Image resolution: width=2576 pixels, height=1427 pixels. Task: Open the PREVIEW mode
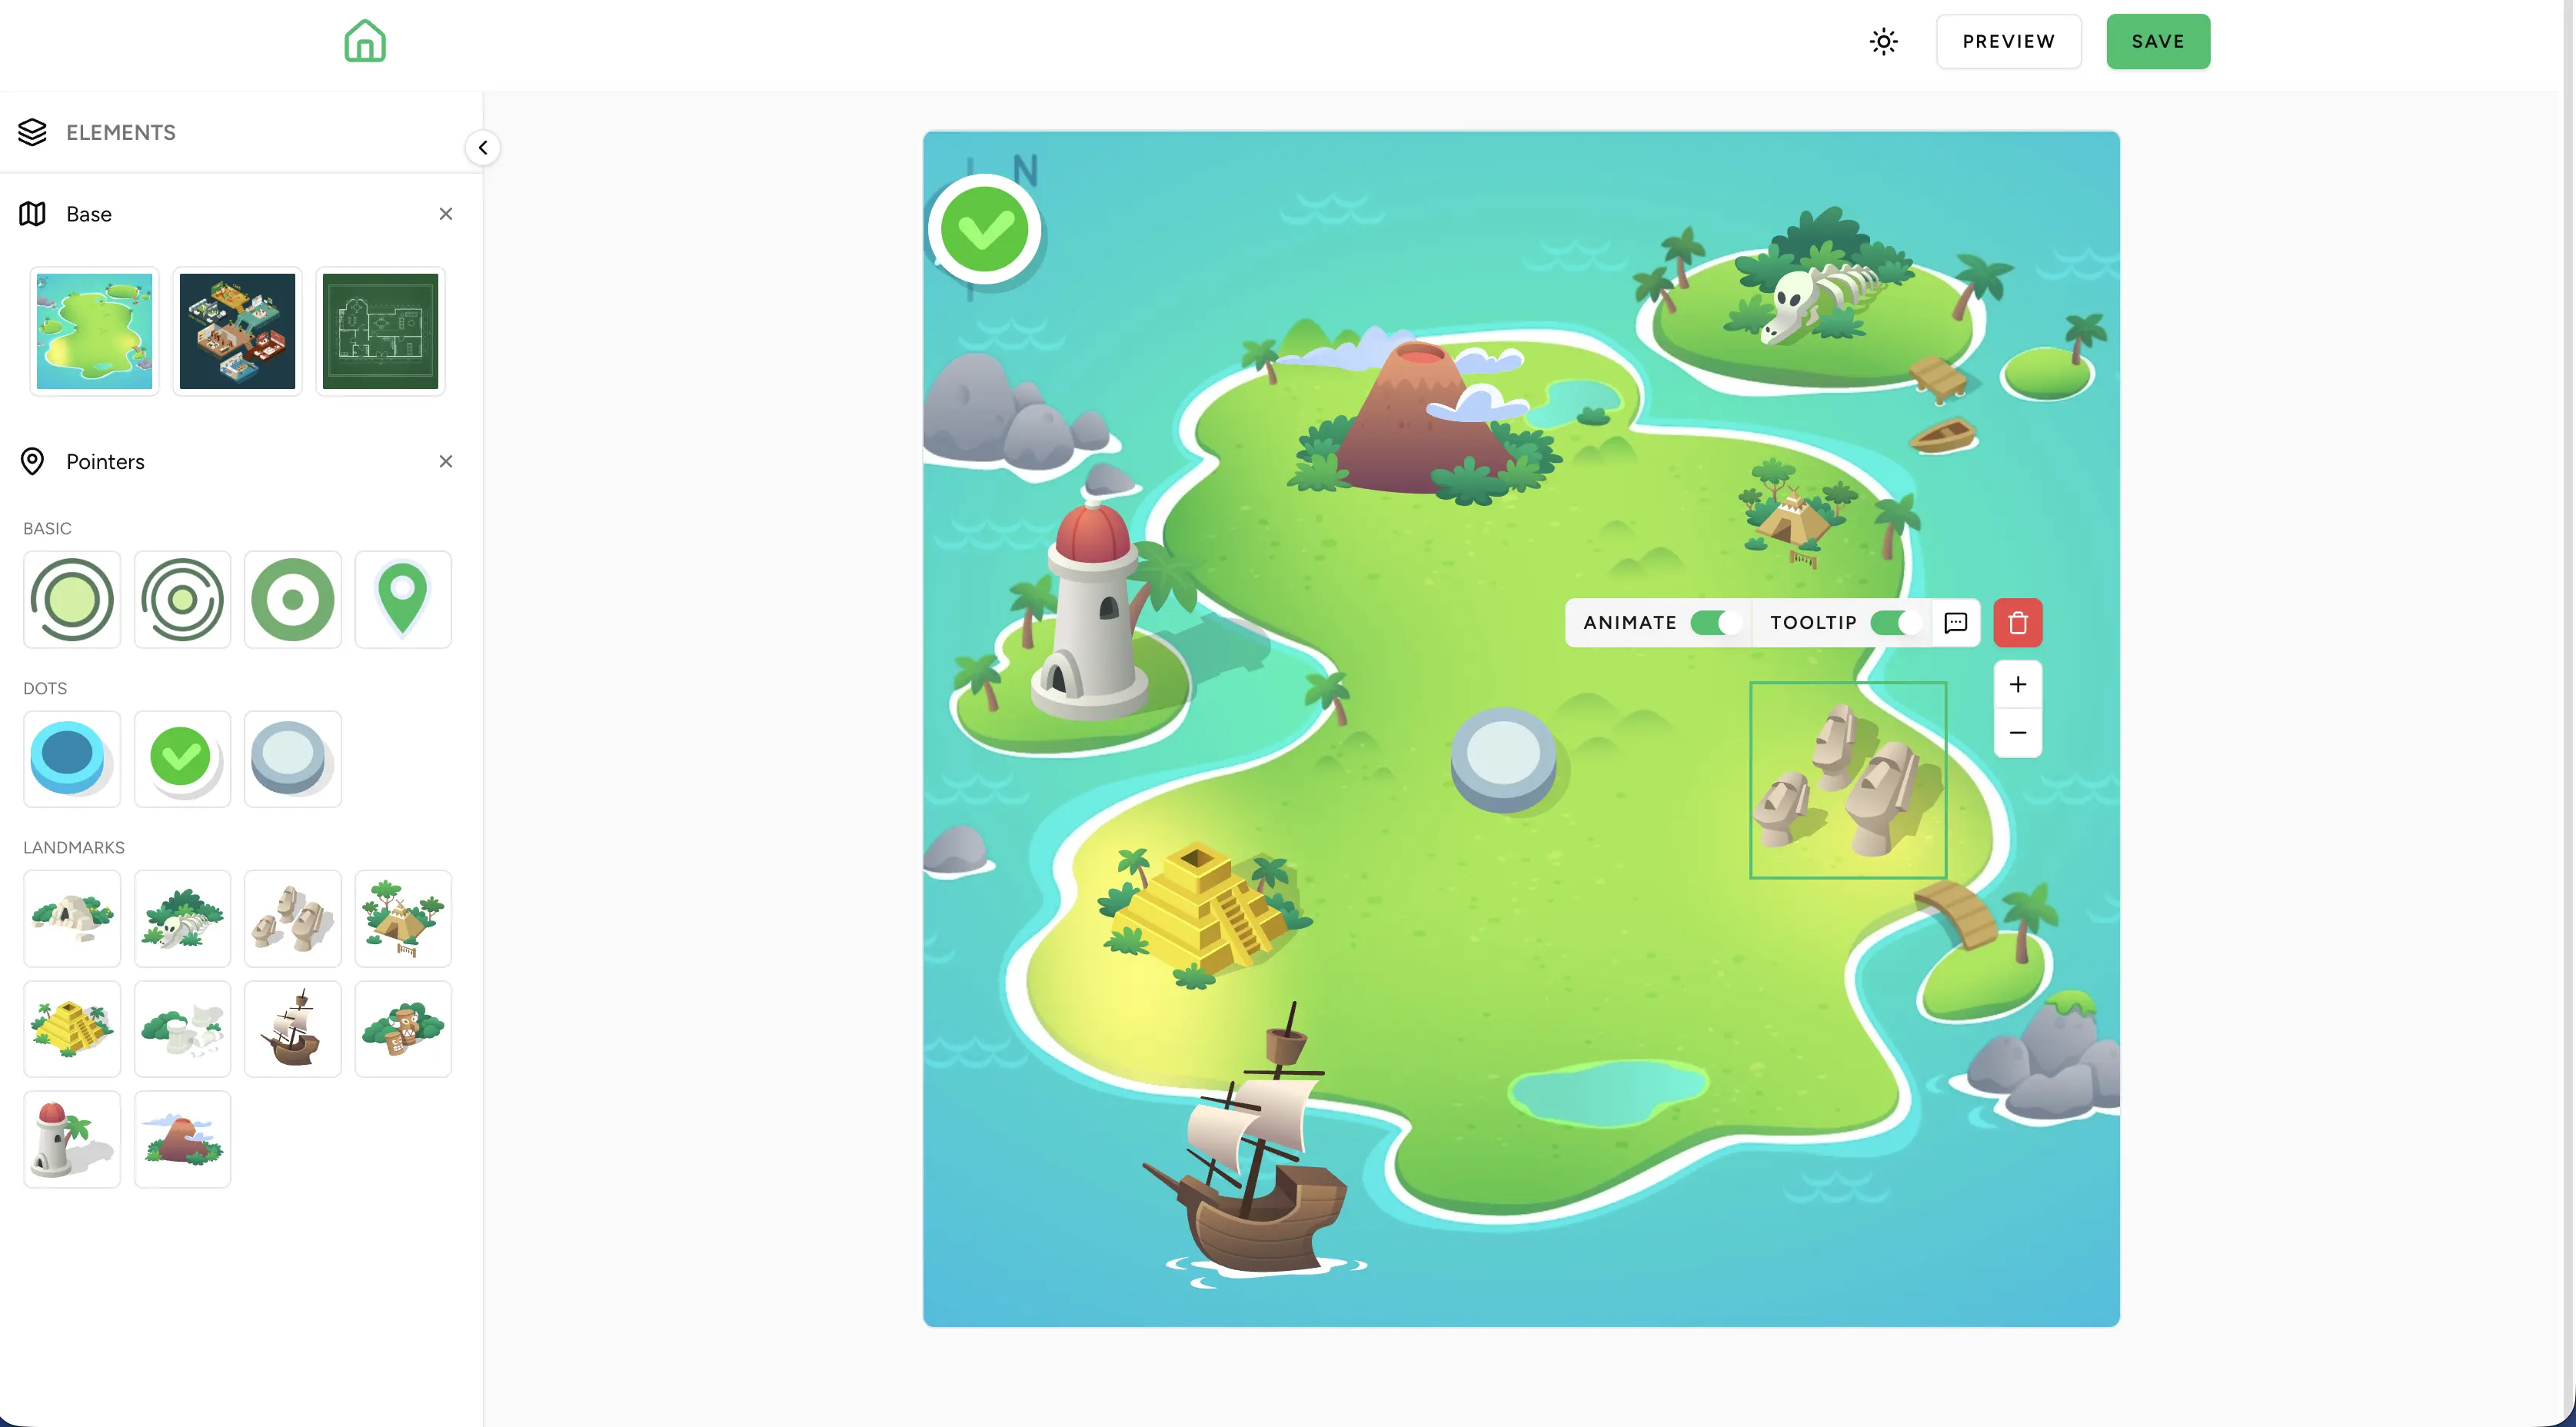[2008, 41]
